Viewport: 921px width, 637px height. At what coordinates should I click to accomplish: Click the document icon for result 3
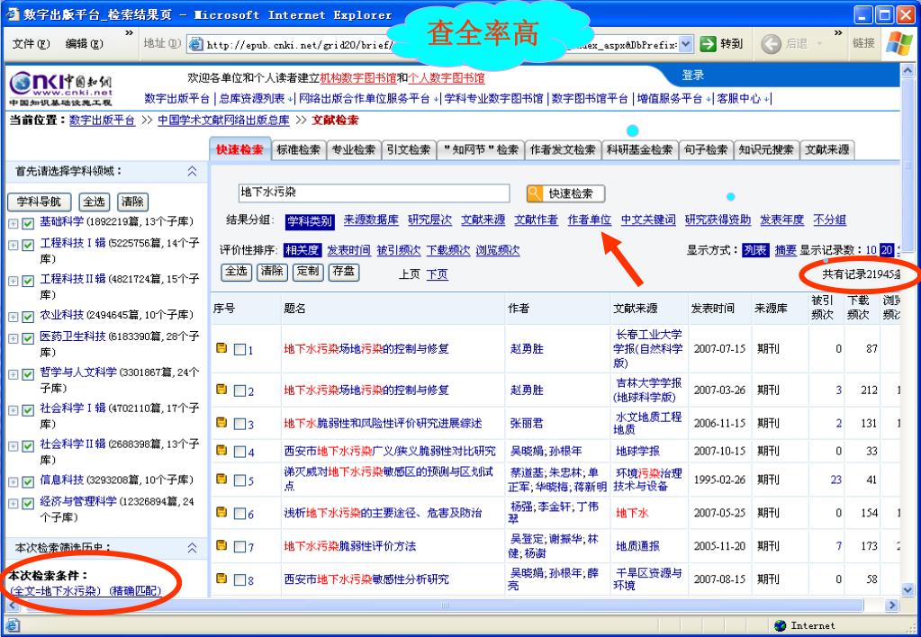click(221, 422)
